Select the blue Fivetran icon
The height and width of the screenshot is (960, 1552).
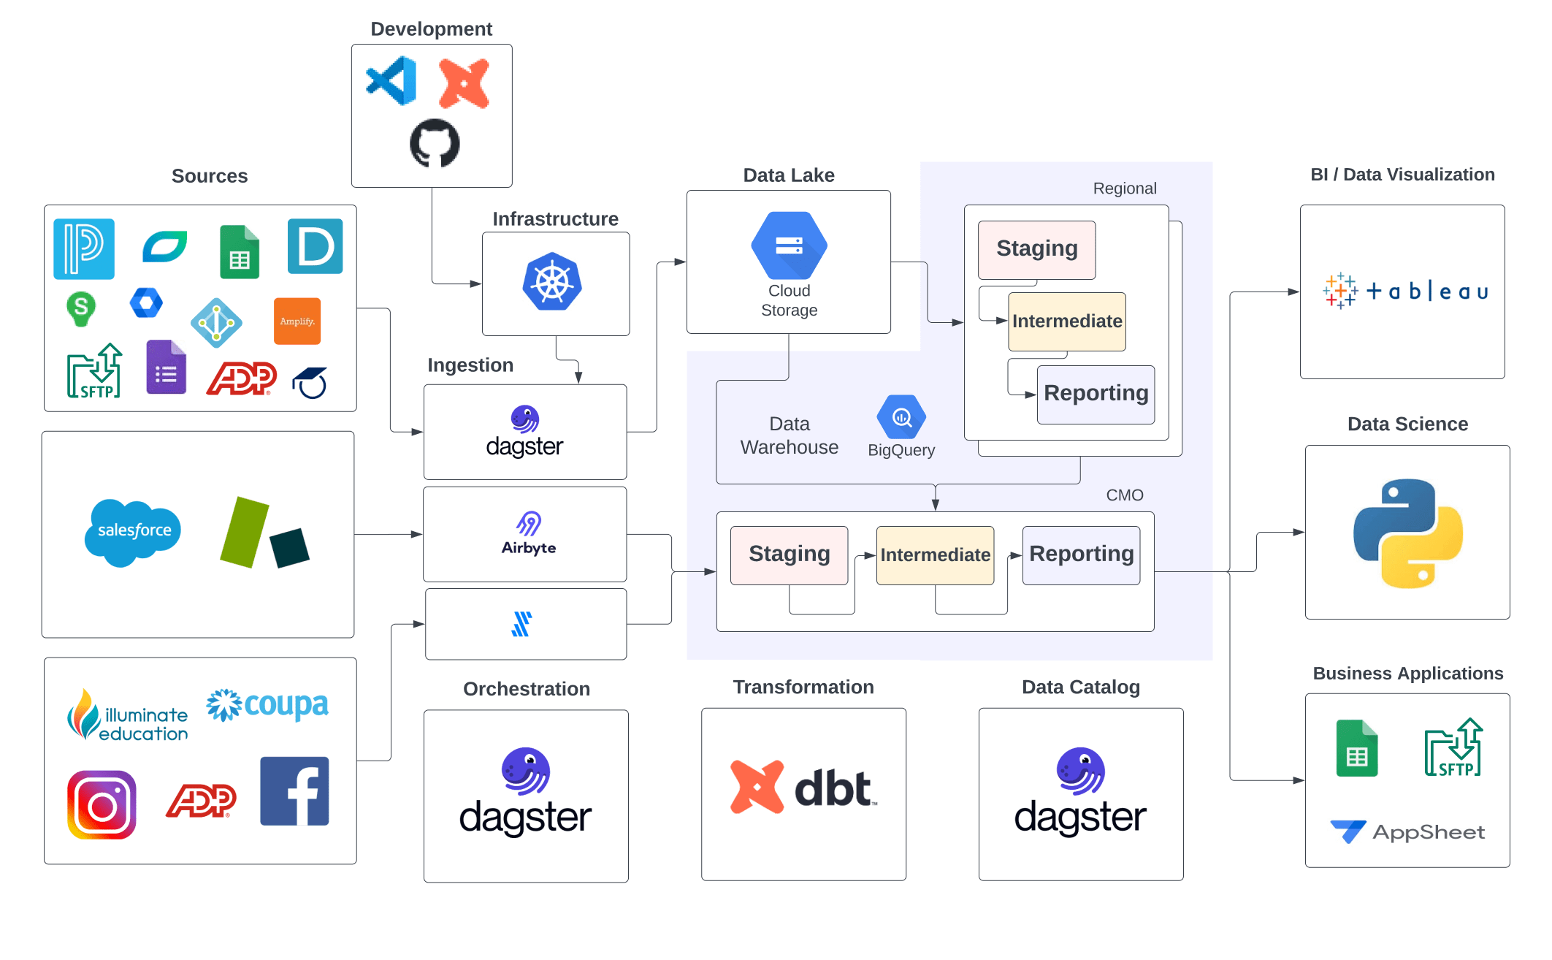pos(522,624)
